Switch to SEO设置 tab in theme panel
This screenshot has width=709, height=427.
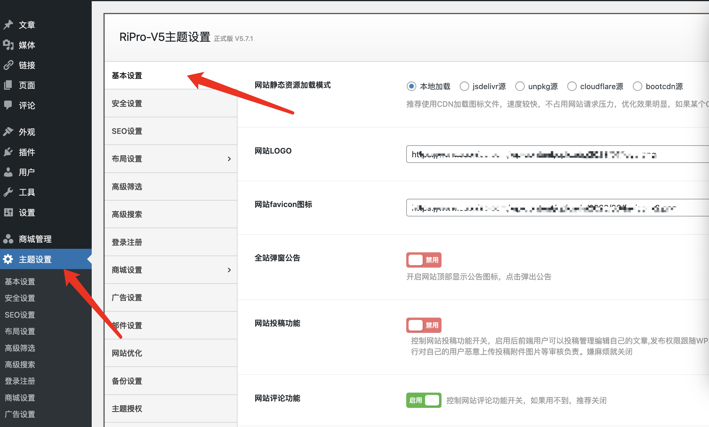(171, 131)
